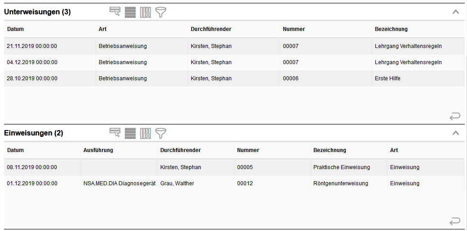Click the selection-mode icon in the Unterweisungen toolbar

115,12
